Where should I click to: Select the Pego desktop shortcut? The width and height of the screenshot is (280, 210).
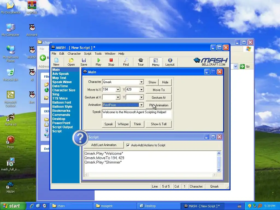coord(10,142)
